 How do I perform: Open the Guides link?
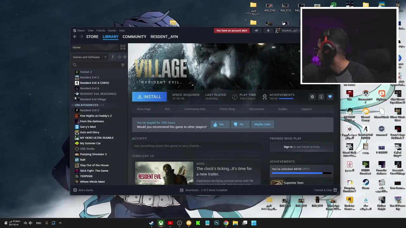(283, 109)
